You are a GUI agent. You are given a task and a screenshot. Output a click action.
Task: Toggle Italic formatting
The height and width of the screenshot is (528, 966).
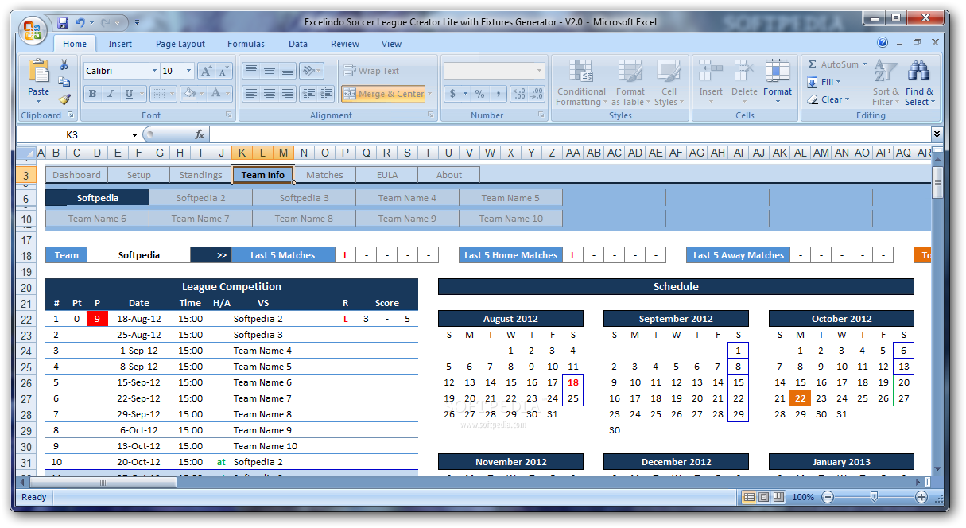pyautogui.click(x=111, y=94)
